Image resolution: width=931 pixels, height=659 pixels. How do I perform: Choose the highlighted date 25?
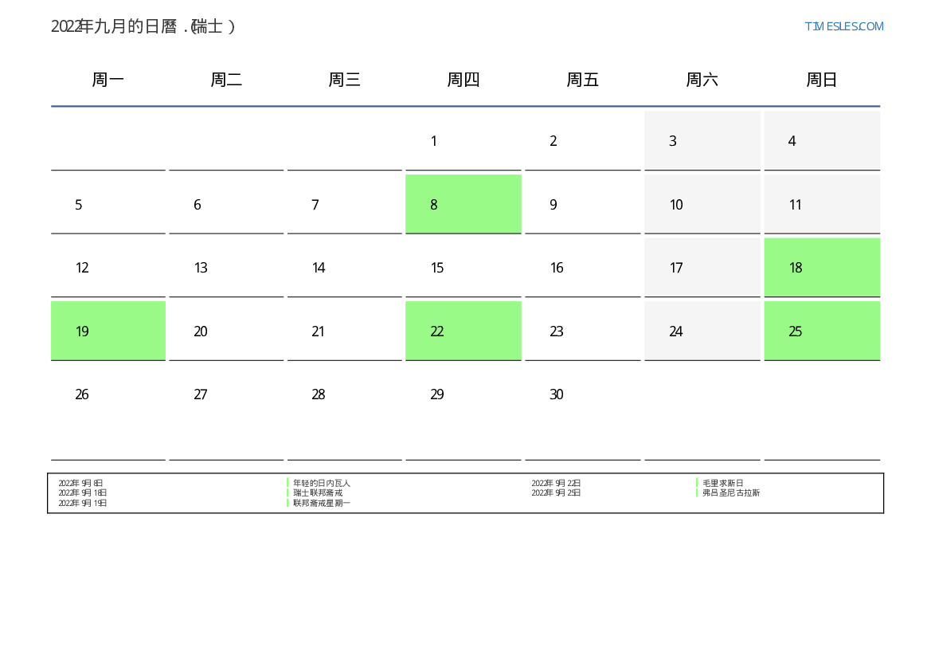point(821,331)
